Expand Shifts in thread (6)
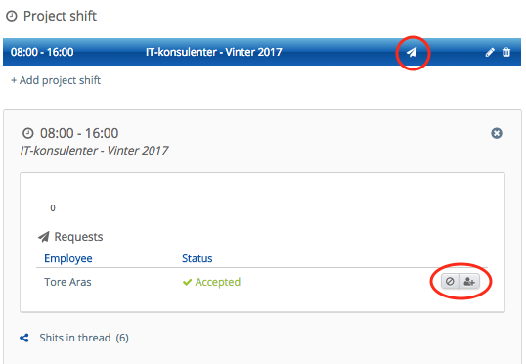This screenshot has height=364, width=526. [x=84, y=338]
